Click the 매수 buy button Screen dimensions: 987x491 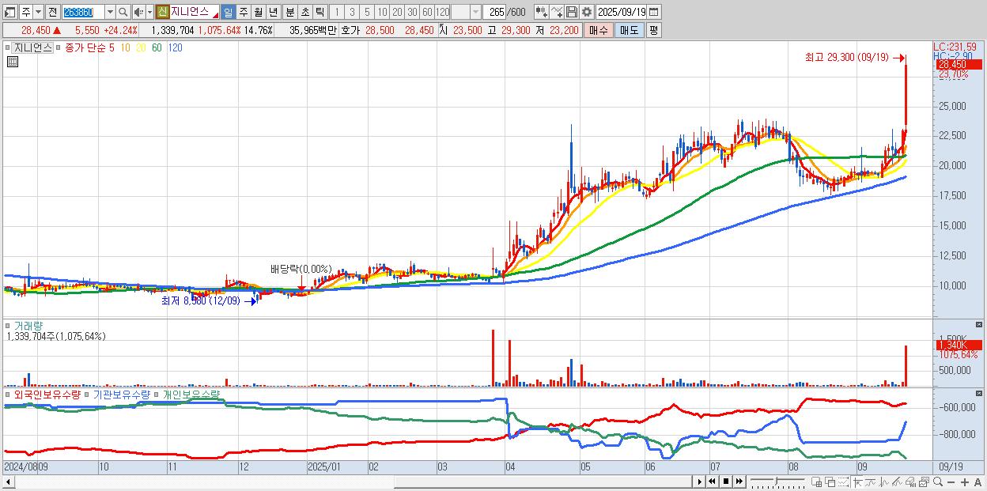point(598,30)
